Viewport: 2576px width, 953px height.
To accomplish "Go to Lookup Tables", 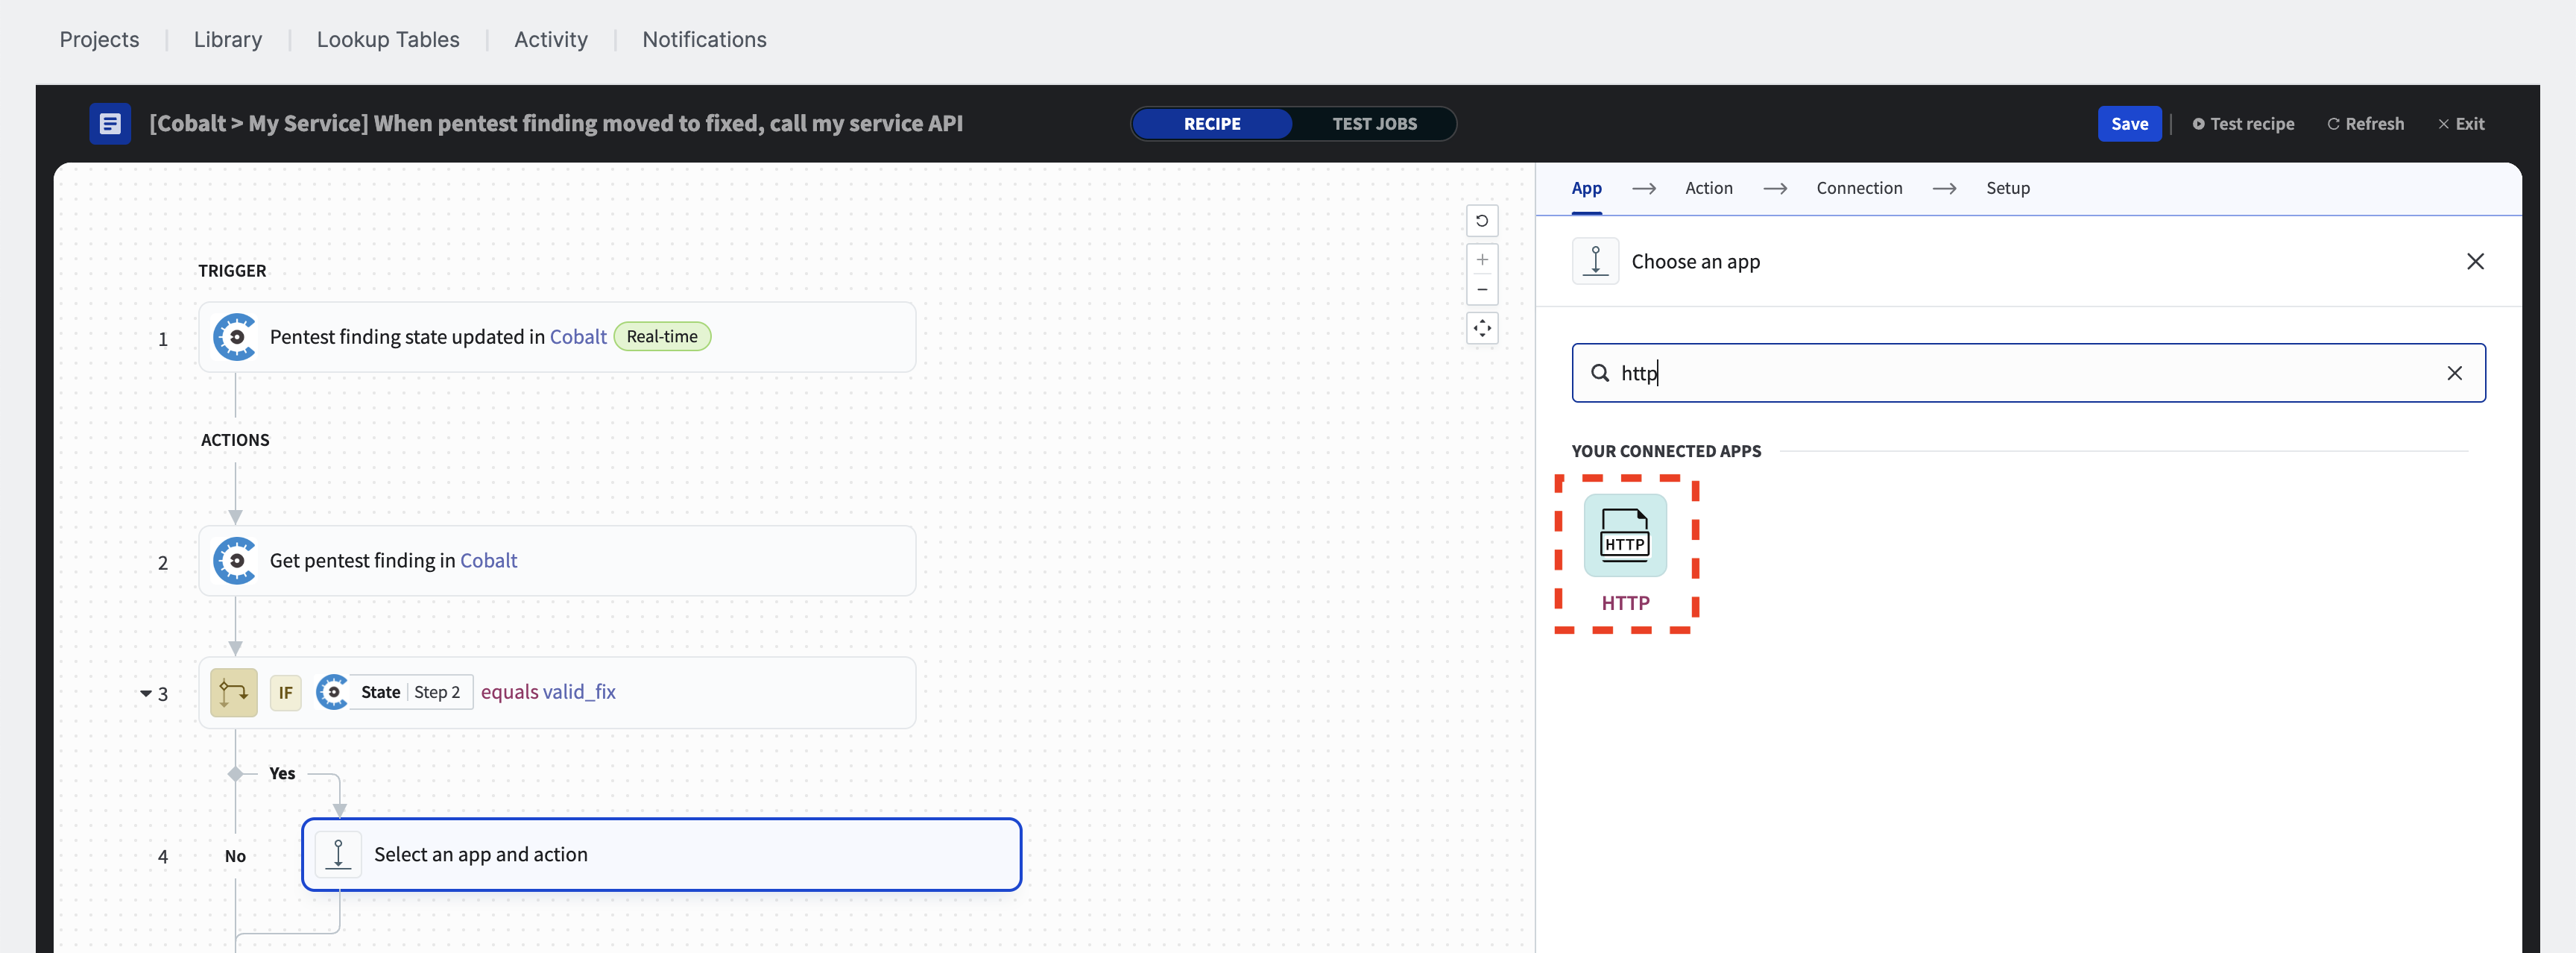I will tap(388, 40).
